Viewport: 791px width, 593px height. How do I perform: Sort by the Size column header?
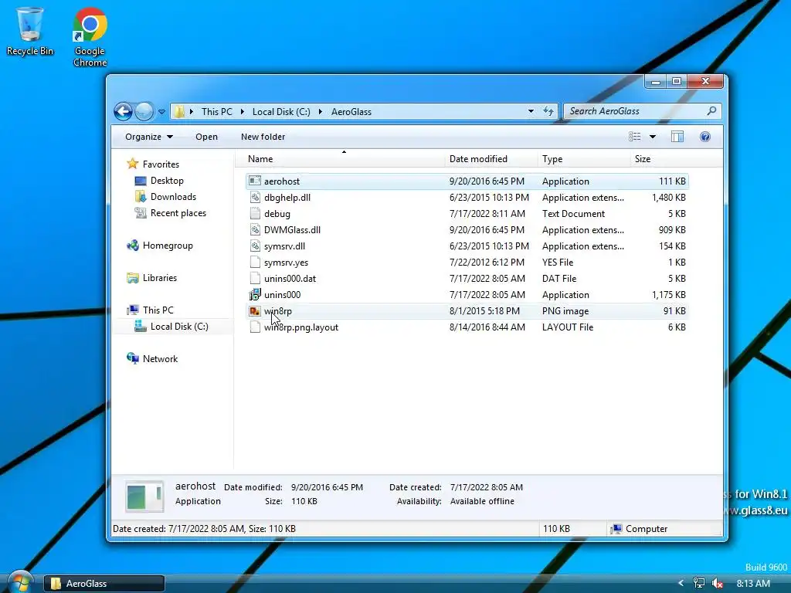pos(660,159)
